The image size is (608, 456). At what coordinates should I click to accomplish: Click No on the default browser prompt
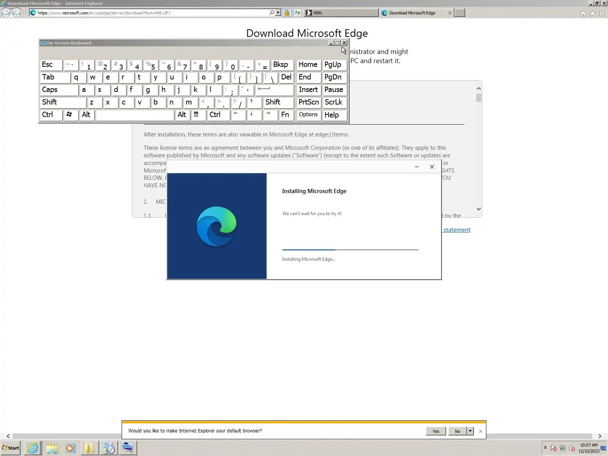[x=458, y=431]
